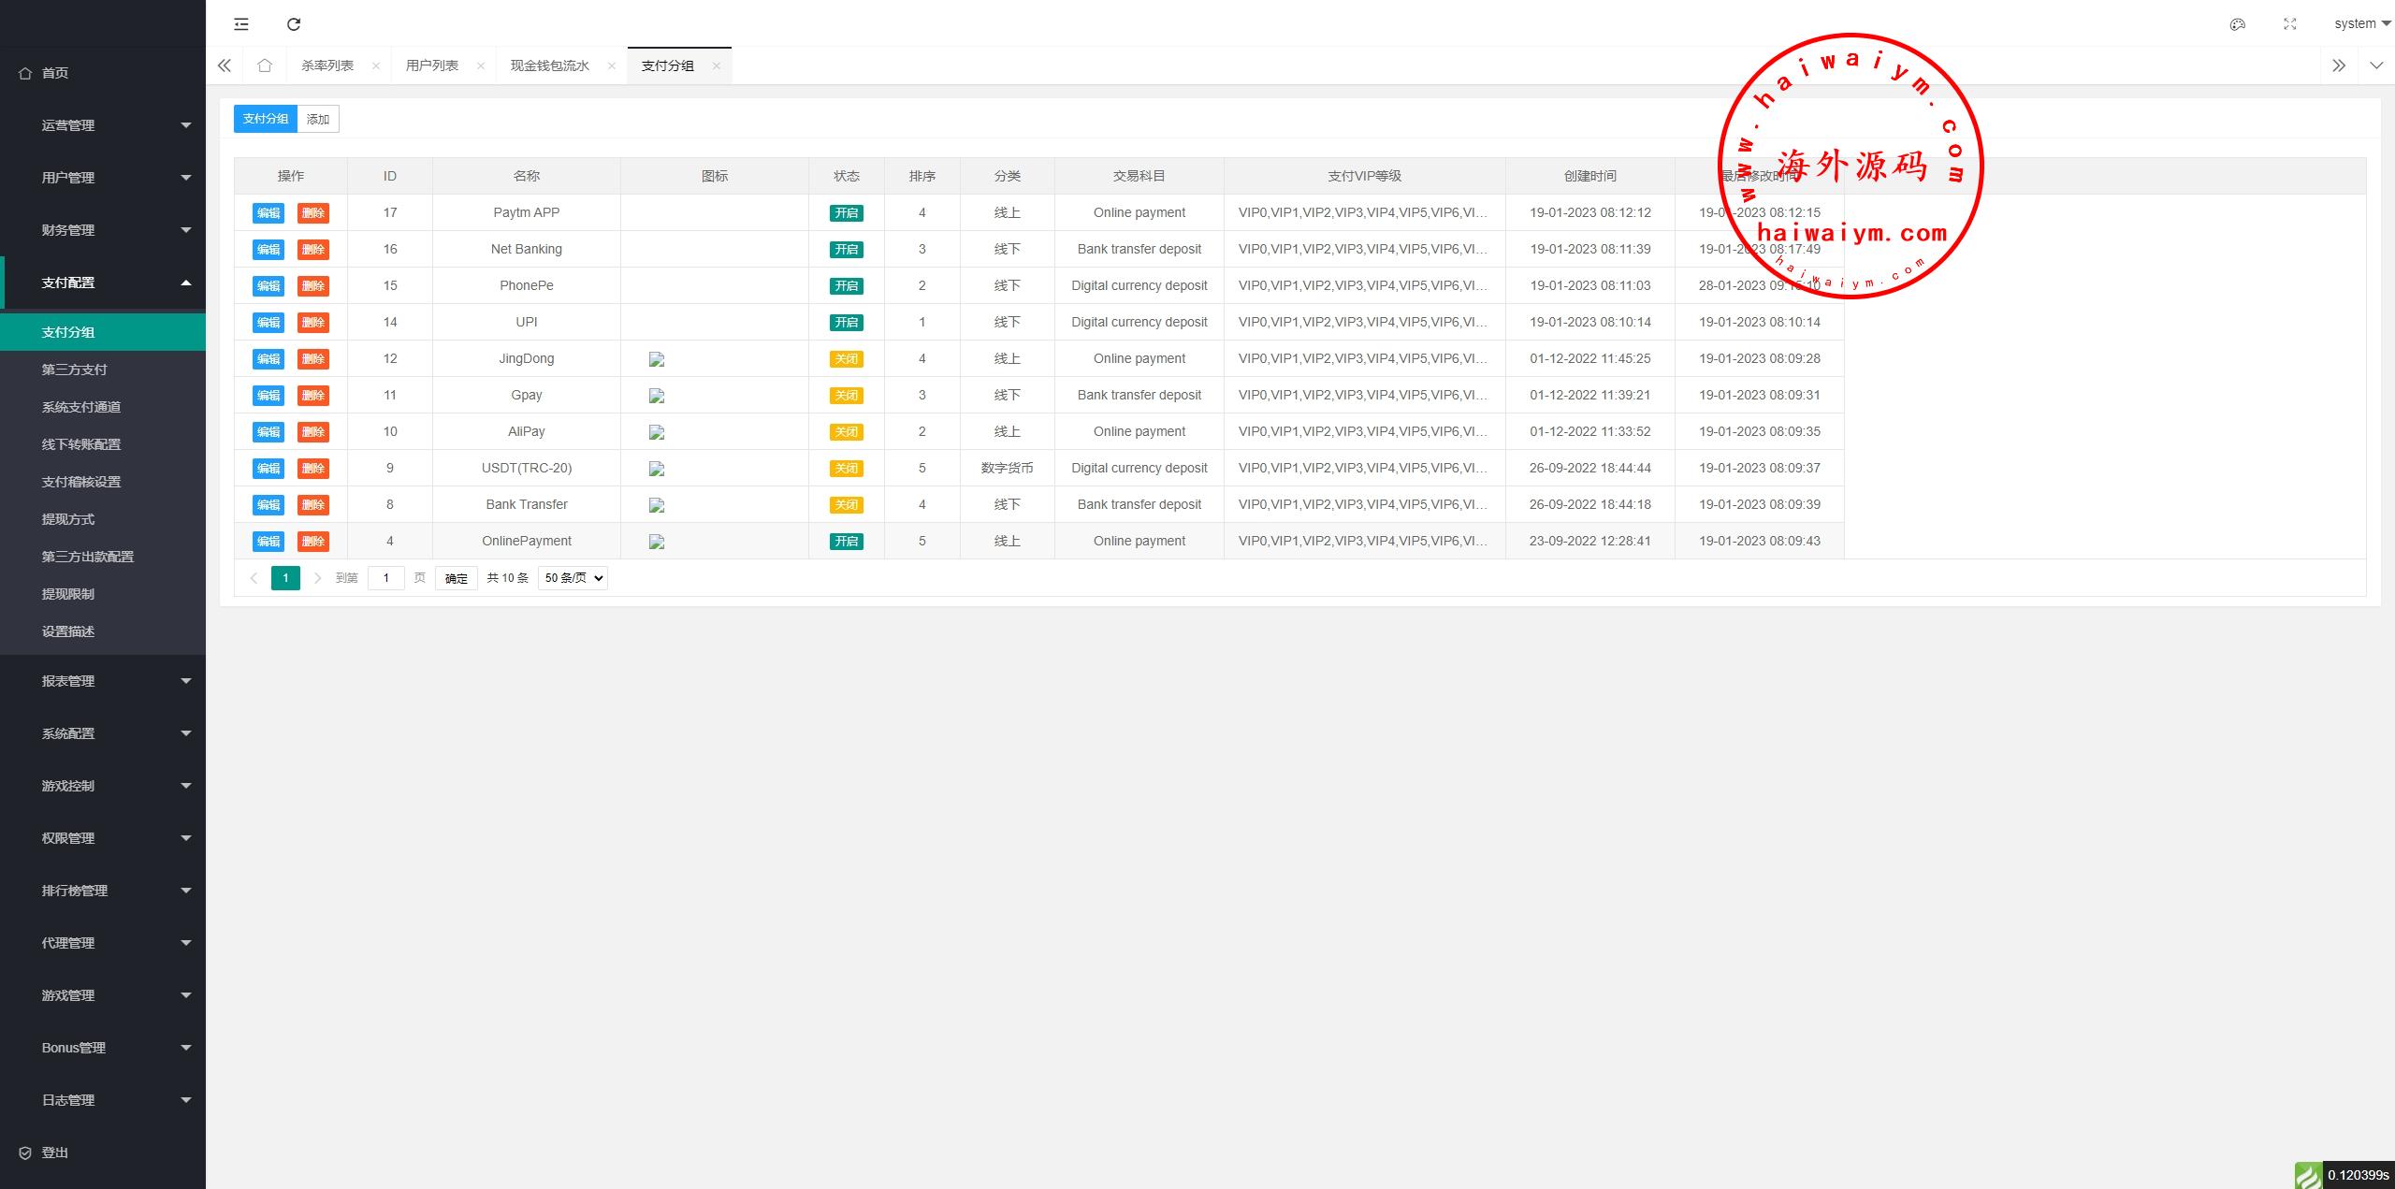The image size is (2395, 1189).
Task: Switch to the 现金钱包流水 tab
Action: (x=549, y=65)
